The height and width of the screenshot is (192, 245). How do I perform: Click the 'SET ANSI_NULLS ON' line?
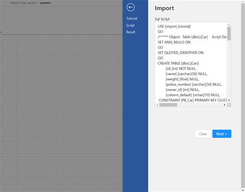[174, 42]
